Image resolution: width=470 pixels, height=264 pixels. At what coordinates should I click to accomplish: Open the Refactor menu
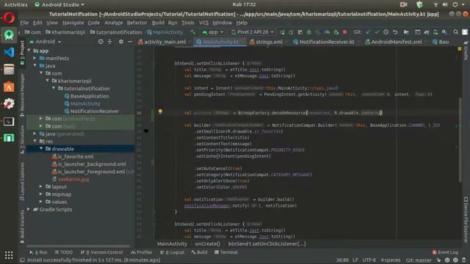click(x=137, y=23)
